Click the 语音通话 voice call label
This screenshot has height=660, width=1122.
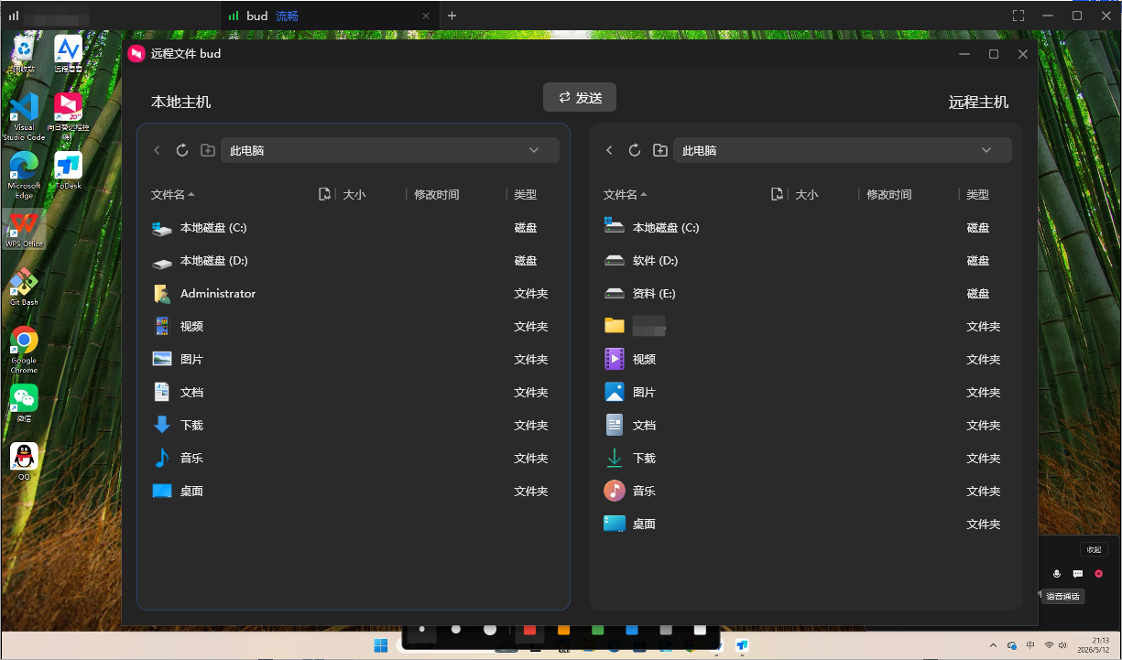1062,596
